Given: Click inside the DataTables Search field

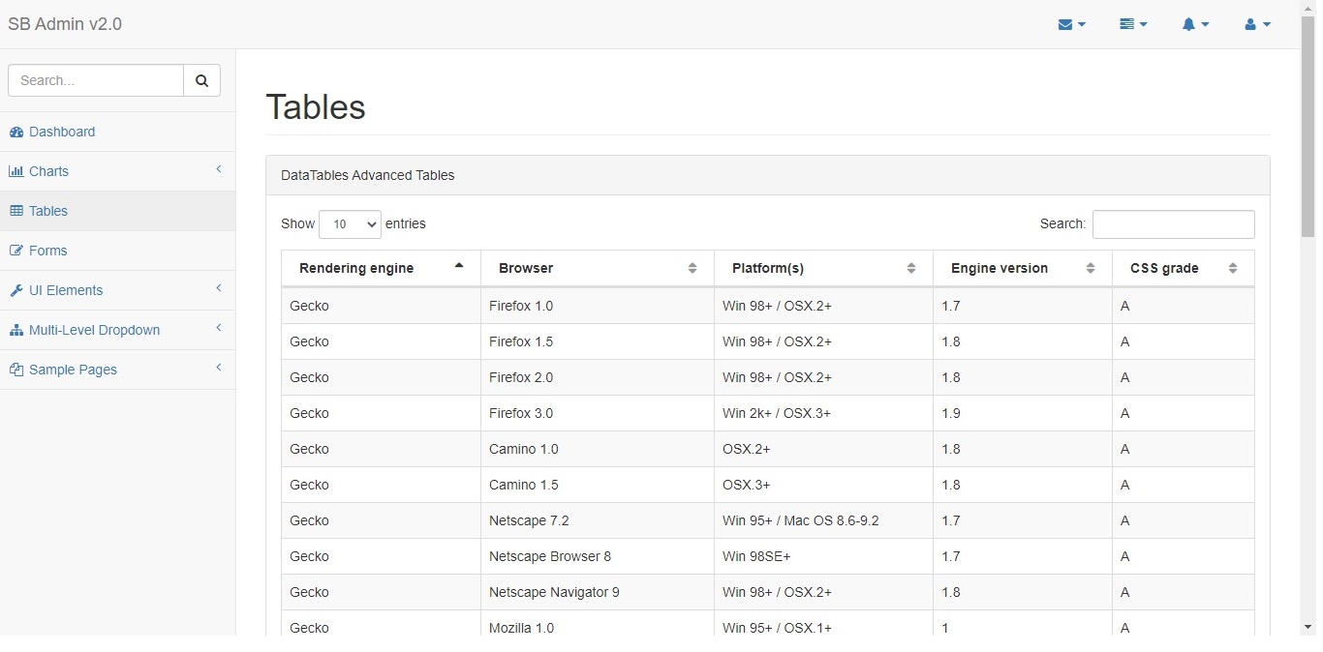Looking at the screenshot, I should [1173, 223].
